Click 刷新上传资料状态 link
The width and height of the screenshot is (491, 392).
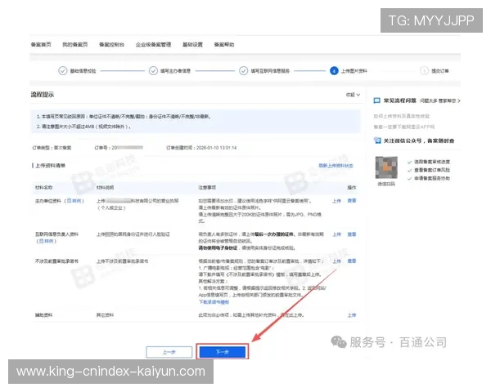coord(336,166)
